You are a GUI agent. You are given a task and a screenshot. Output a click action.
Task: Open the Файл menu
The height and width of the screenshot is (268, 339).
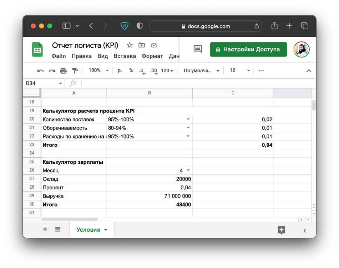[59, 56]
